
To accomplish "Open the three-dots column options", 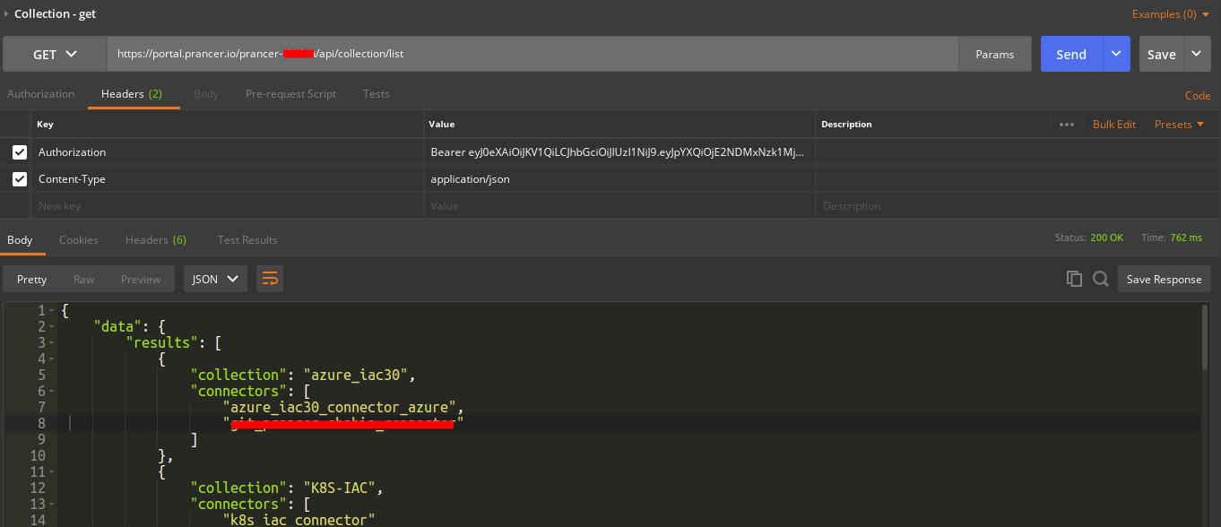I will pyautogui.click(x=1066, y=125).
